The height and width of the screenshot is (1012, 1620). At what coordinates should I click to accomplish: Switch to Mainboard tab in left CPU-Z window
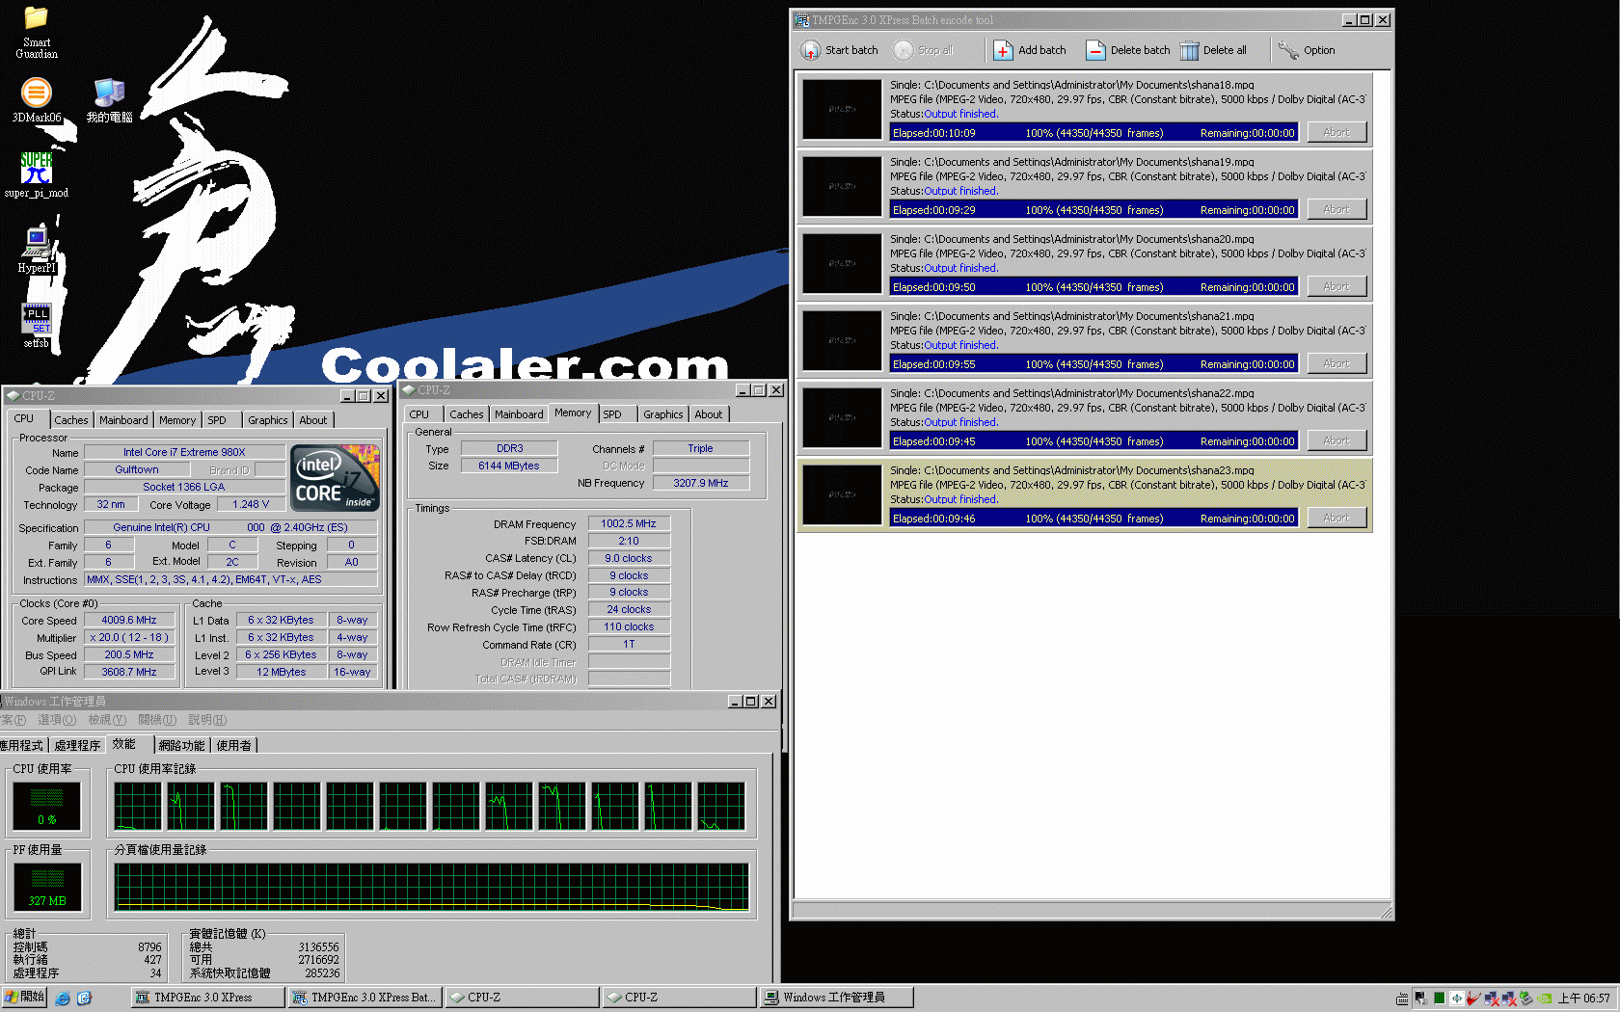tap(123, 420)
